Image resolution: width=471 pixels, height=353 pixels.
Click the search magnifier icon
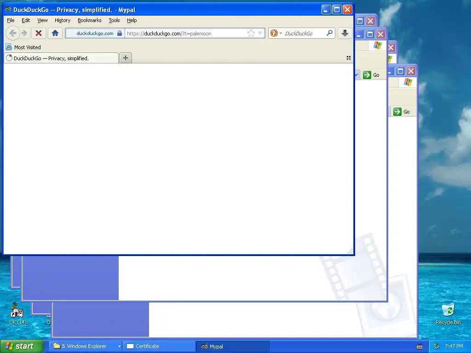click(x=329, y=33)
